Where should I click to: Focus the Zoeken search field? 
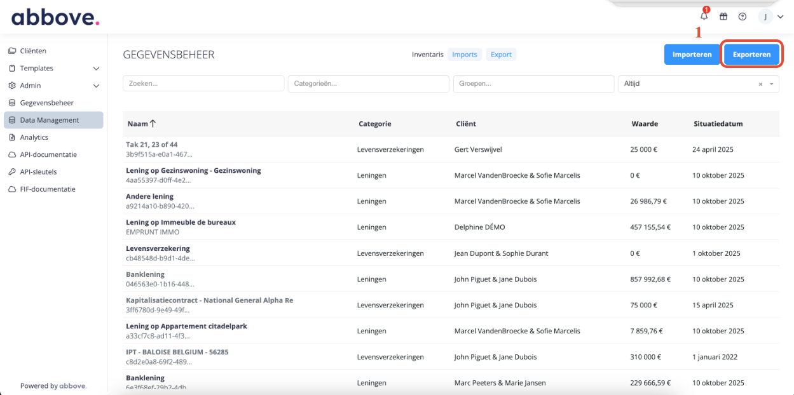[x=203, y=83]
